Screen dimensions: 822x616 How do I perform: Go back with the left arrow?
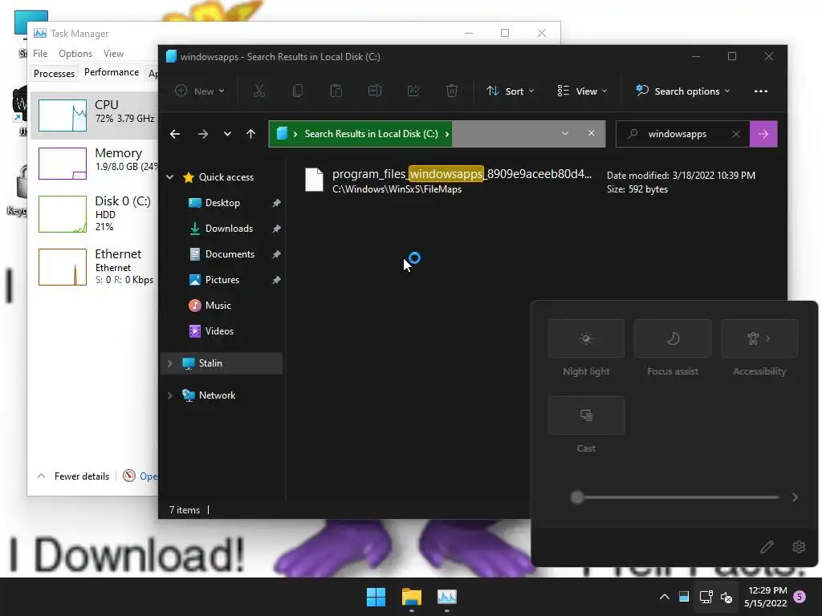click(175, 134)
